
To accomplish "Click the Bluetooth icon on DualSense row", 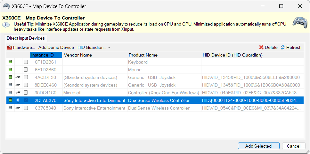I will point(18,100).
